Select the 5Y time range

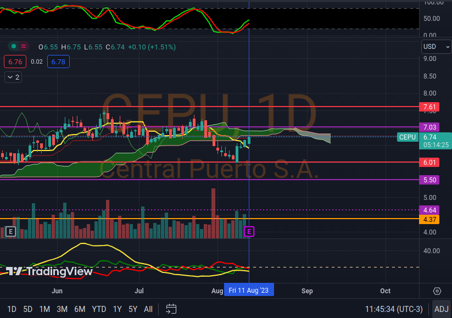point(133,309)
